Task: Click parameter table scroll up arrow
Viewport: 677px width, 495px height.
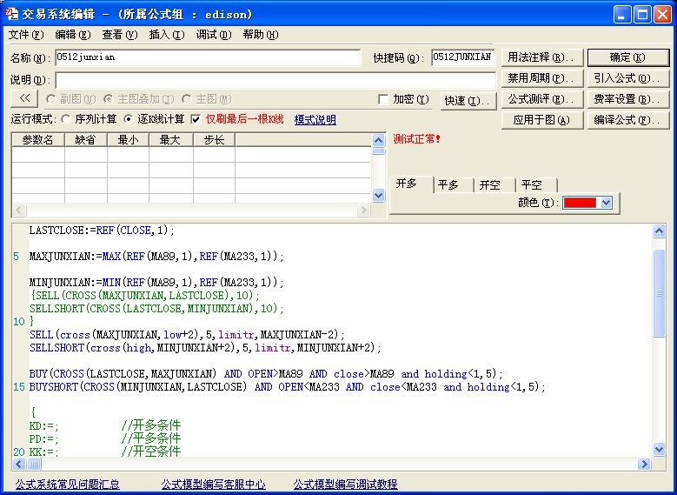Action: 378,140
